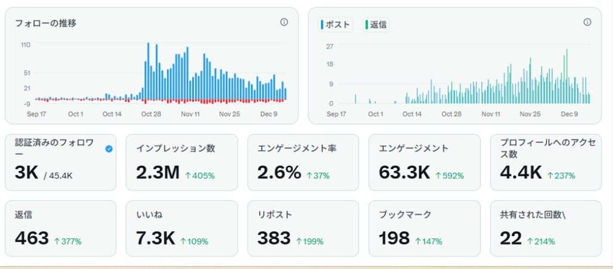This screenshot has height=269, width=613.
Task: Open the 共有された回数 metric card
Action: pyautogui.click(x=545, y=228)
